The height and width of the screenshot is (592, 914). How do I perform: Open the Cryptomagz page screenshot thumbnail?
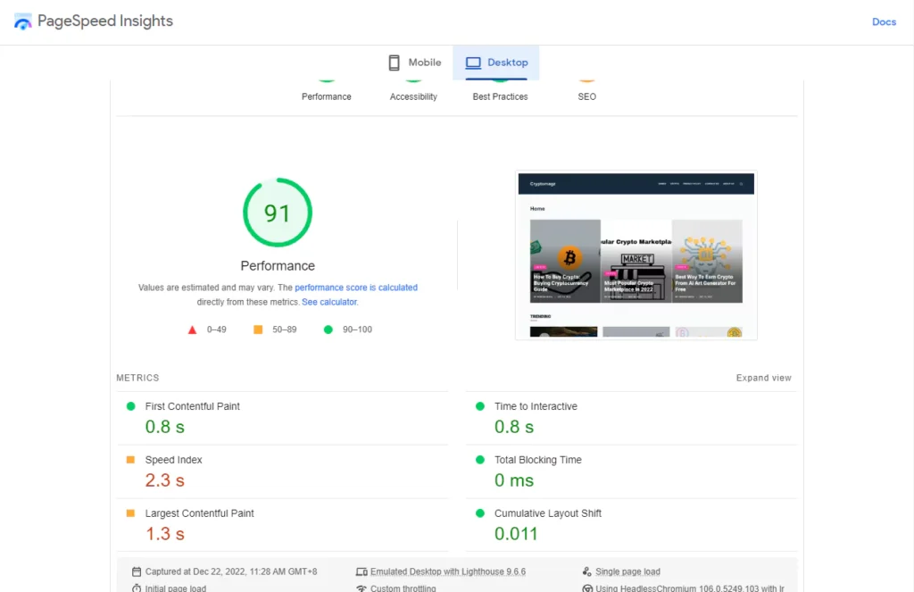pyautogui.click(x=636, y=254)
